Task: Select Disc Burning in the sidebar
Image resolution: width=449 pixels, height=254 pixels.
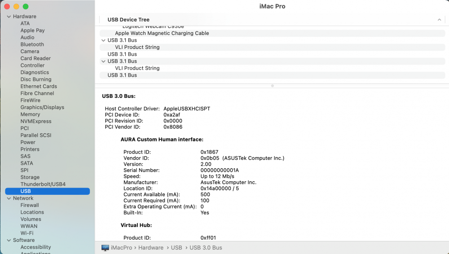Action: pos(36,79)
